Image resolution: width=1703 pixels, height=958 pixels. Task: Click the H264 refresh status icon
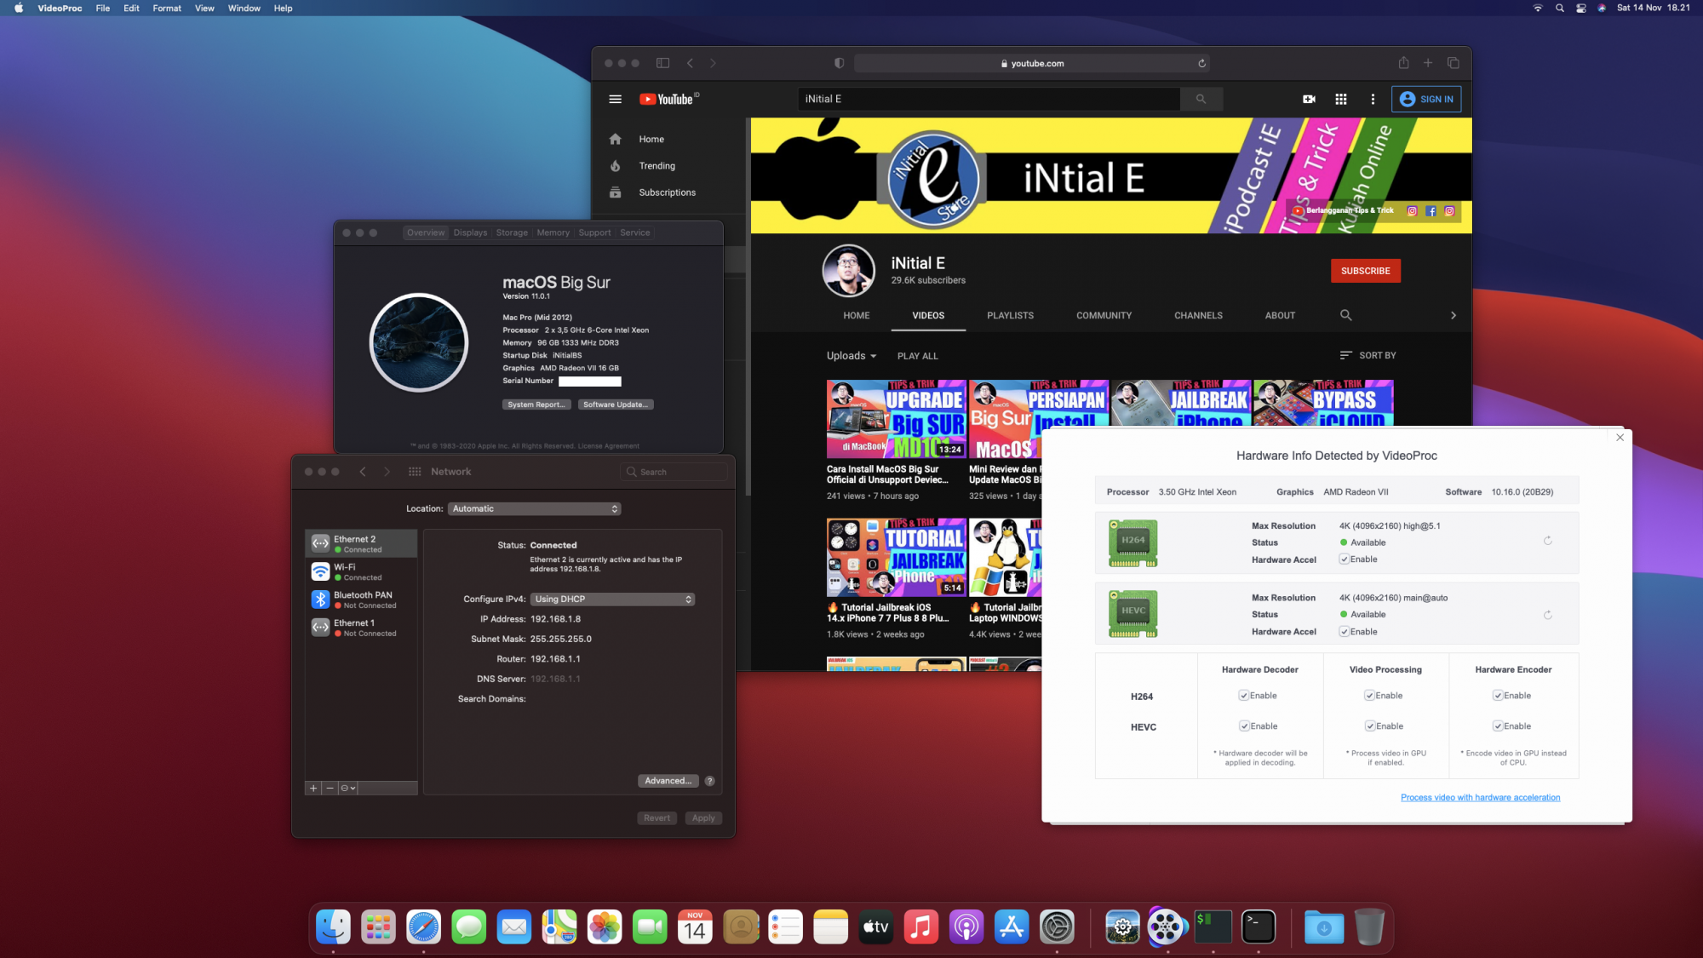coord(1547,541)
